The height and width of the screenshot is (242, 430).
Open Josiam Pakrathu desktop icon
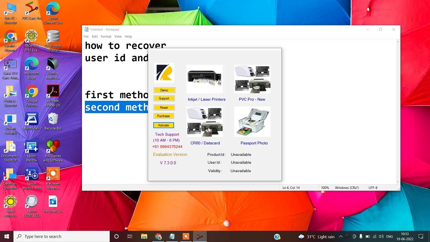[x=10, y=124]
